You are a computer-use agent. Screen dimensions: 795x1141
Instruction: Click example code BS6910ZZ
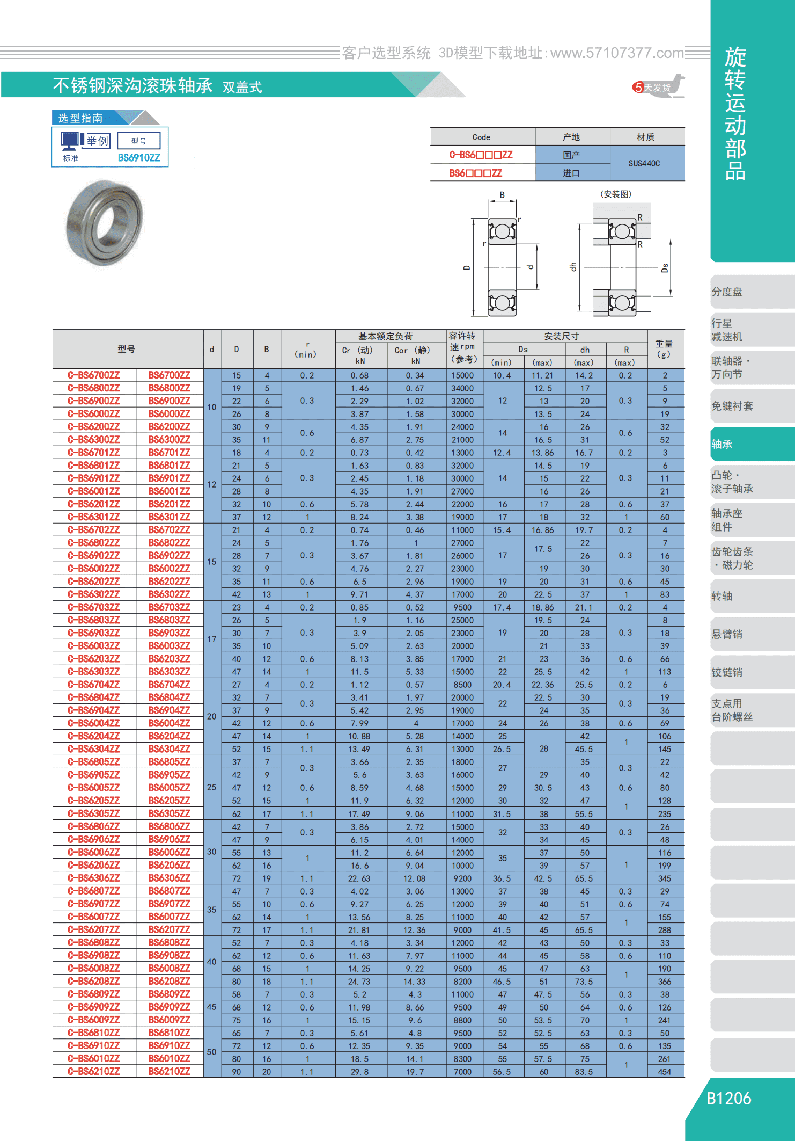[x=139, y=158]
